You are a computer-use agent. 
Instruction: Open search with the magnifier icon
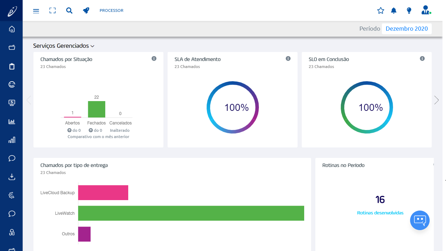coord(69,10)
